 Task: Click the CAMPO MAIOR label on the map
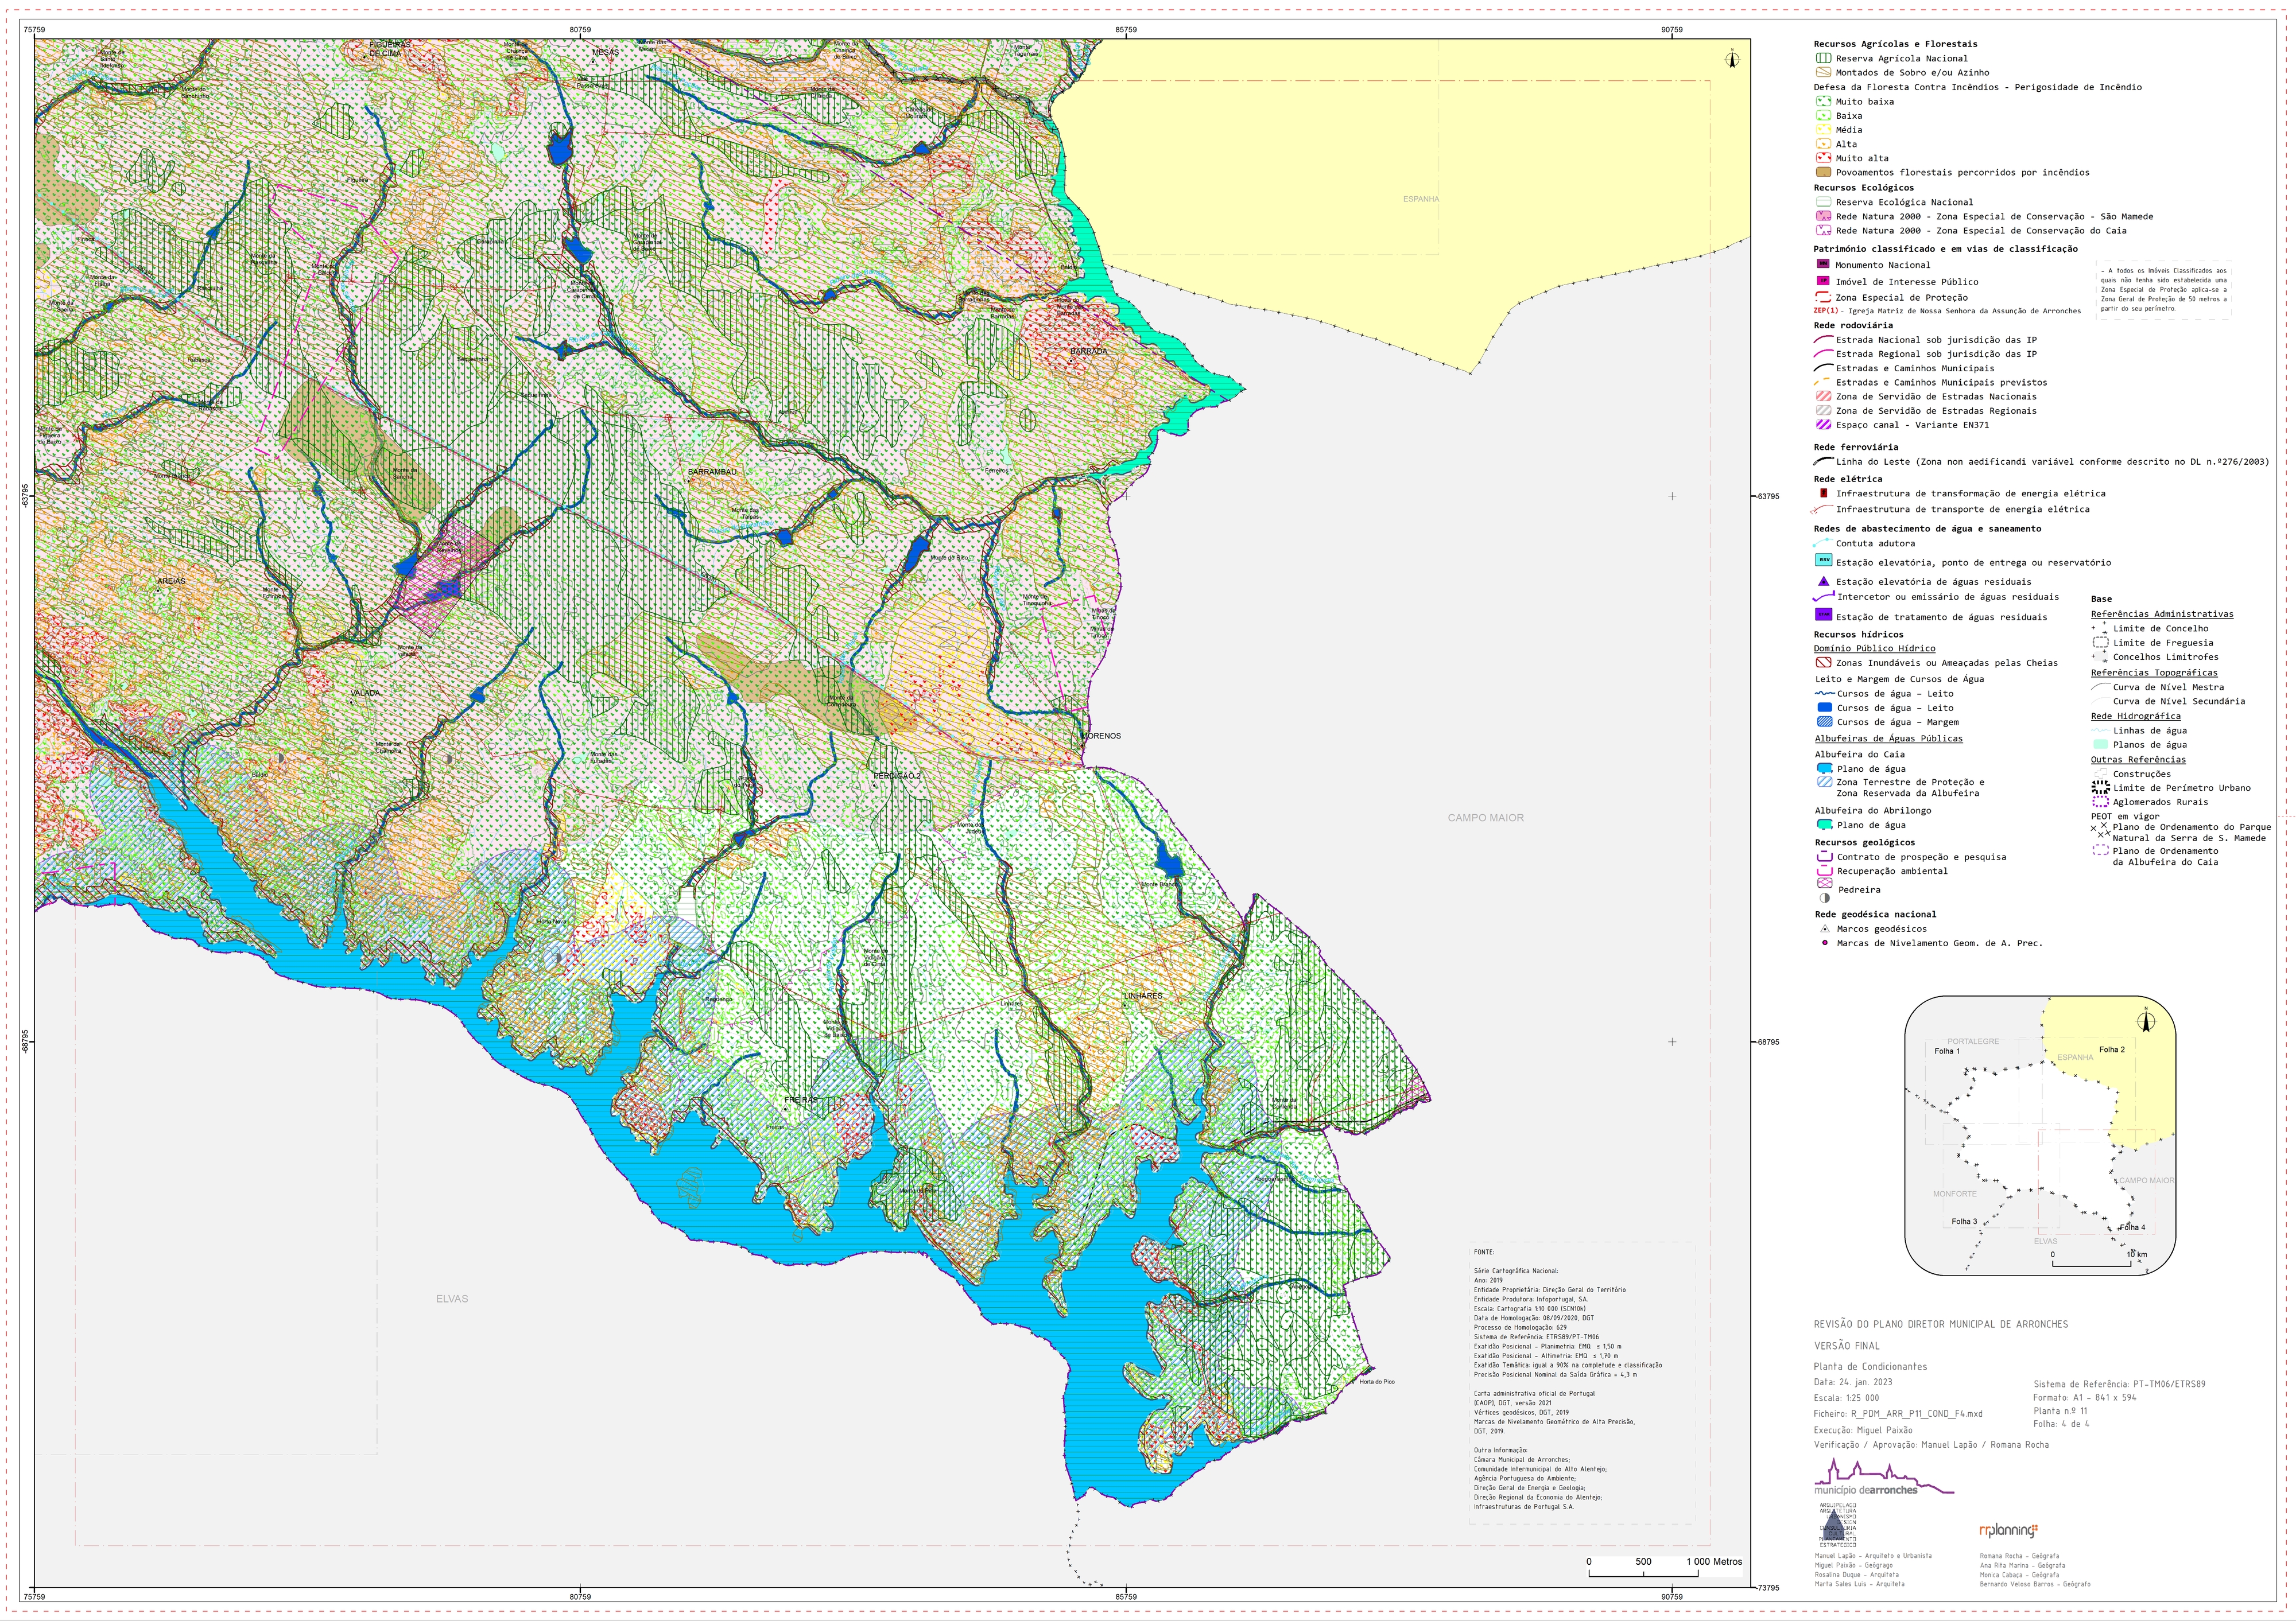[x=1486, y=818]
